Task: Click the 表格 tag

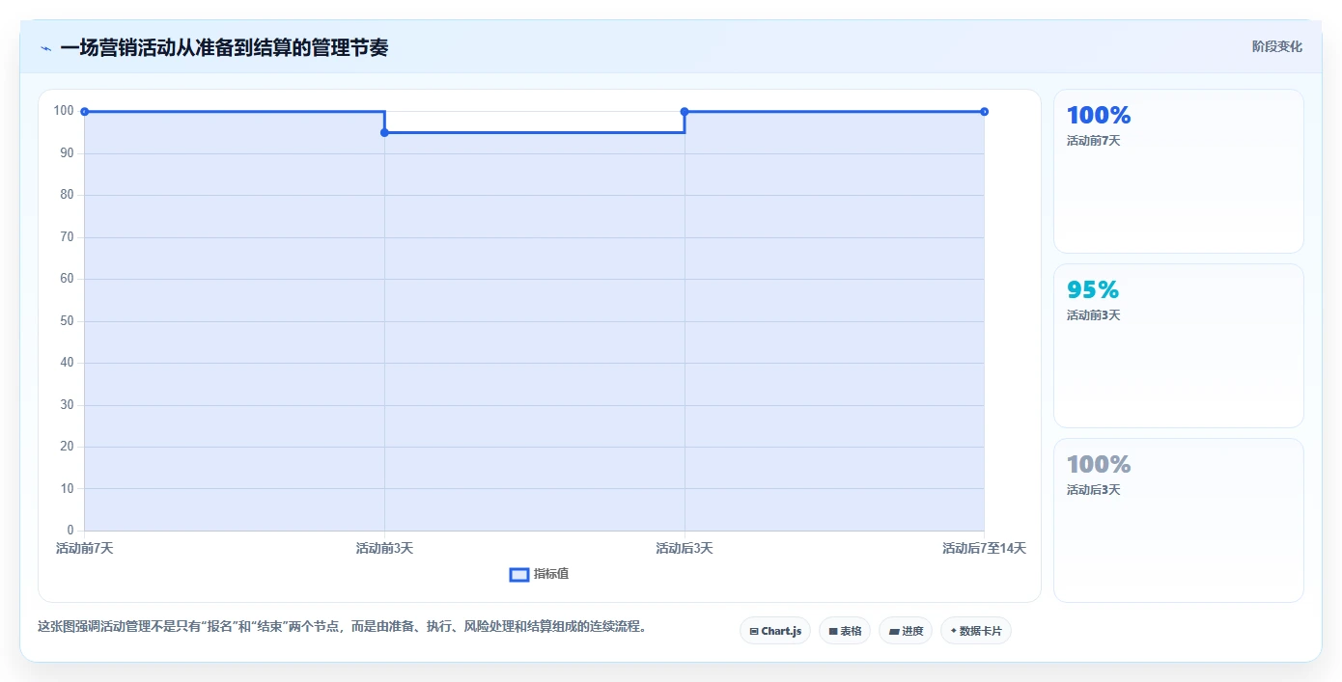Action: click(845, 631)
